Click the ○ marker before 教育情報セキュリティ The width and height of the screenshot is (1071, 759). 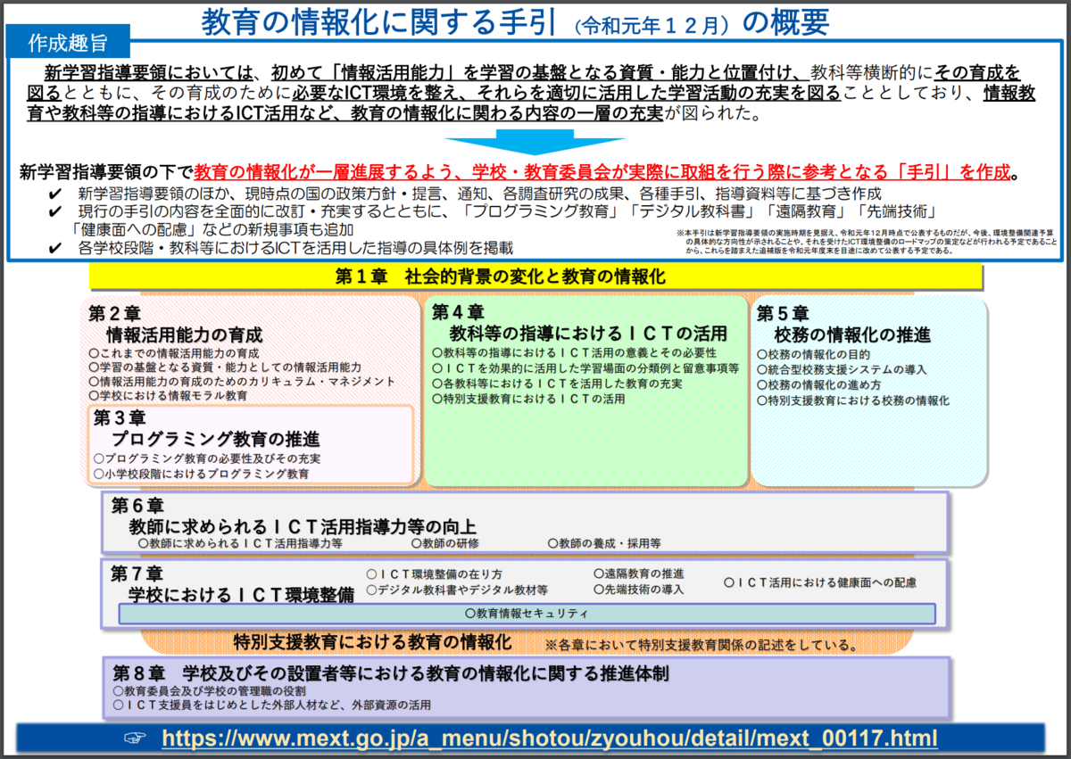click(x=468, y=613)
